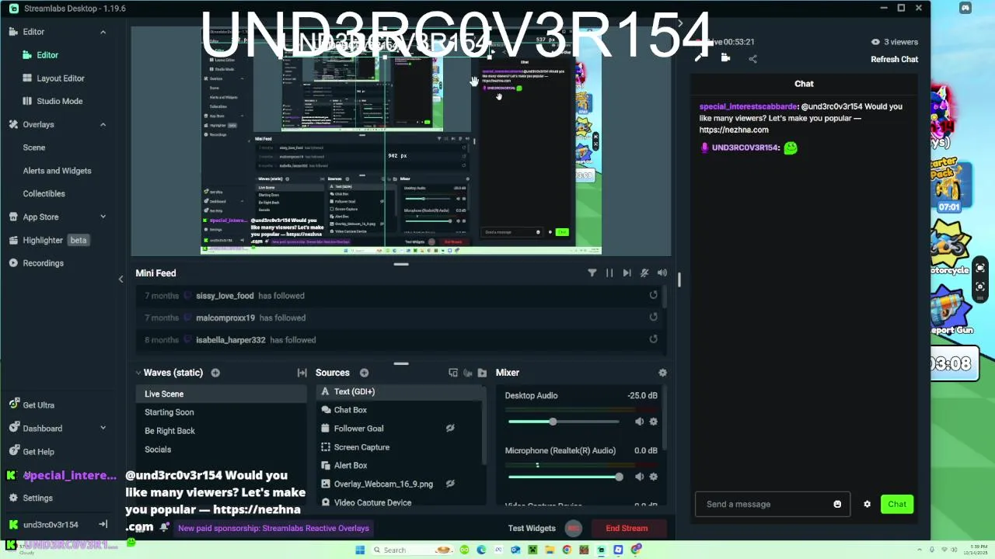Image resolution: width=995 pixels, height=559 pixels.
Task: Open the notifications bell icon
Action: coord(164,527)
